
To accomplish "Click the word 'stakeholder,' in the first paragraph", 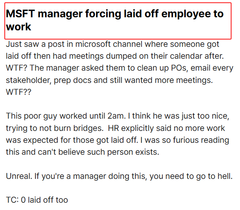I will (x=28, y=80).
